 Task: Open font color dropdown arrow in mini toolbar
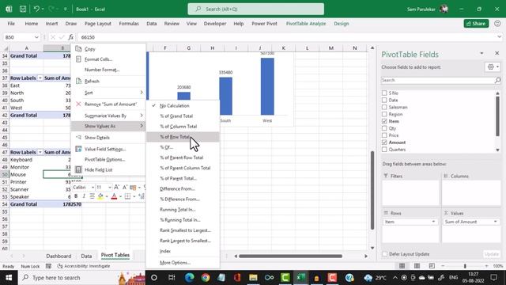120,196
